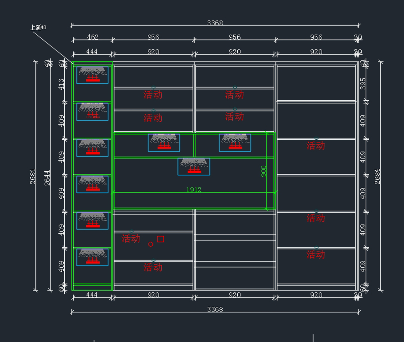Pick the upper-right light fixture inside green frame
The height and width of the screenshot is (342, 404).
coord(235,143)
